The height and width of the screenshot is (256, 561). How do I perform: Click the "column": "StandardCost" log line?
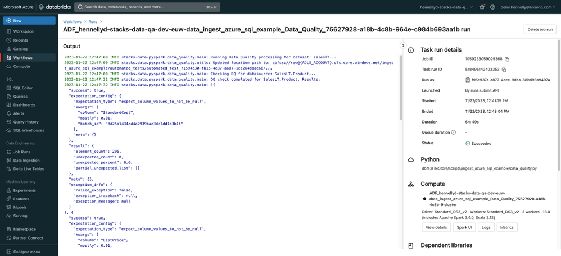[x=106, y=113]
